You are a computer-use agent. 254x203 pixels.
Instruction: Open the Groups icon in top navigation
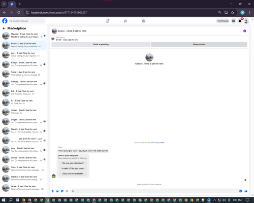click(x=144, y=21)
